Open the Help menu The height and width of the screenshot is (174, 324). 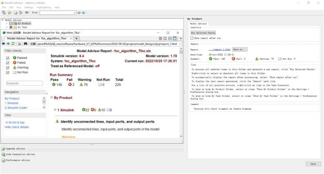point(57,8)
